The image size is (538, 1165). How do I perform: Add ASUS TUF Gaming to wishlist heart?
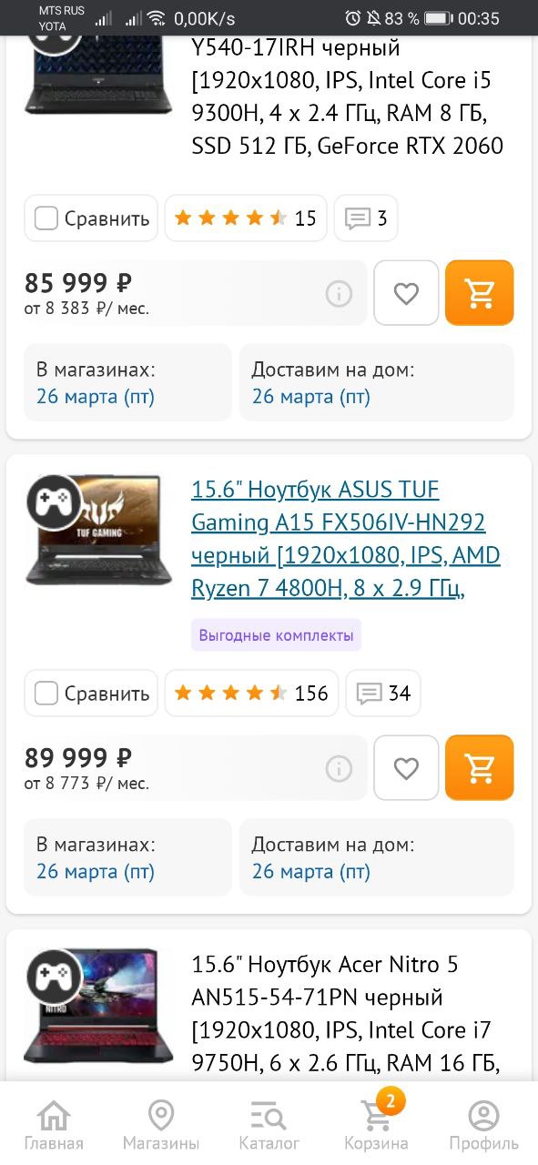tap(406, 768)
